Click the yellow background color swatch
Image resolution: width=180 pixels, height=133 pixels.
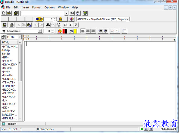[x=76, y=31]
